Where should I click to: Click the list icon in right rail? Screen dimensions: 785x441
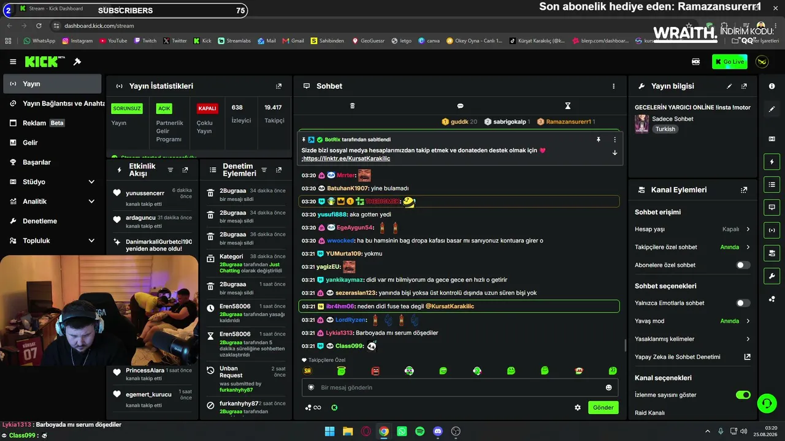(x=772, y=184)
